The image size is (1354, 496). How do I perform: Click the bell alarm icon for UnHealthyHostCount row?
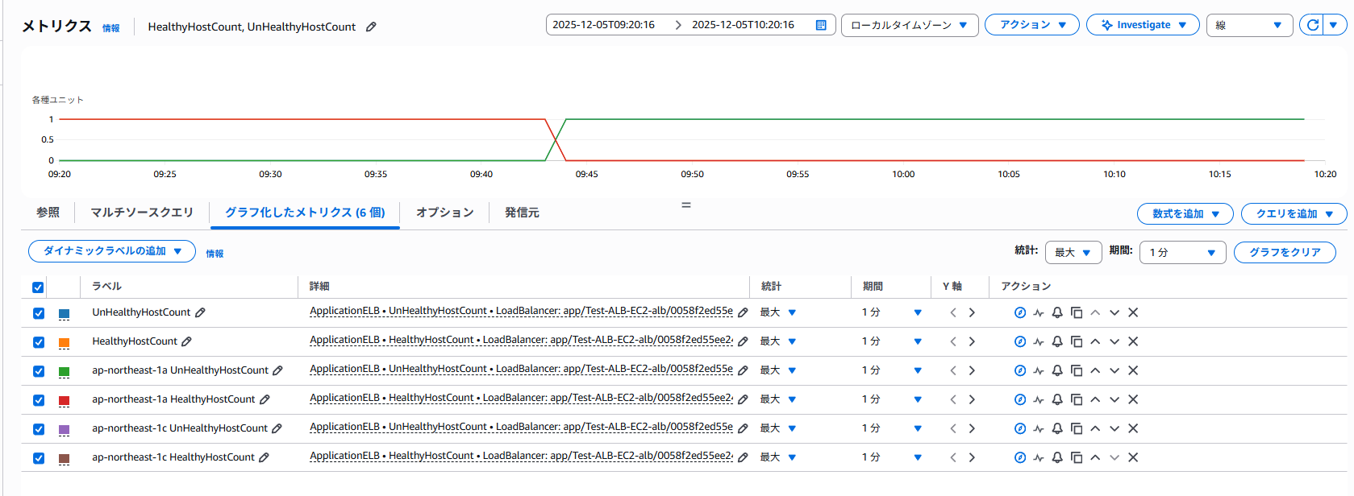[x=1057, y=312]
